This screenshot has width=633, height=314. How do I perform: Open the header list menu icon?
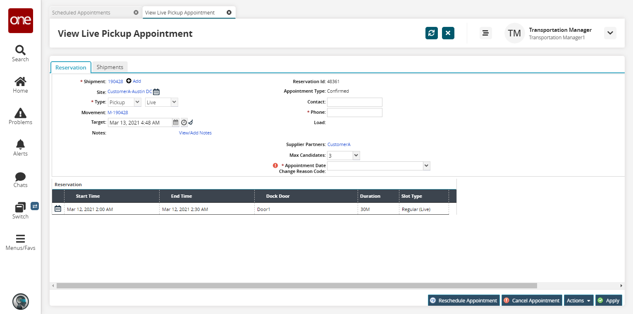(486, 33)
